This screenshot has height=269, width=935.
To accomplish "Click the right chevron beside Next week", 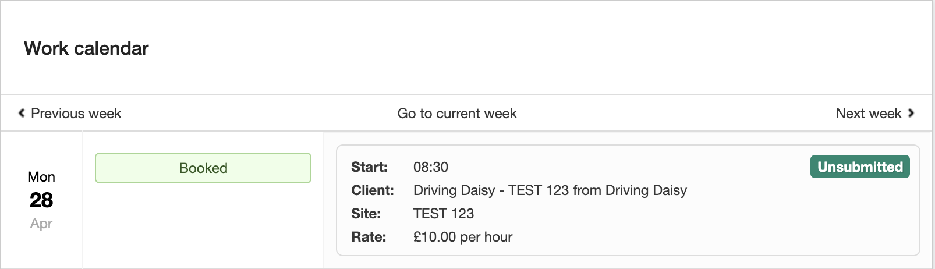I will click(911, 113).
